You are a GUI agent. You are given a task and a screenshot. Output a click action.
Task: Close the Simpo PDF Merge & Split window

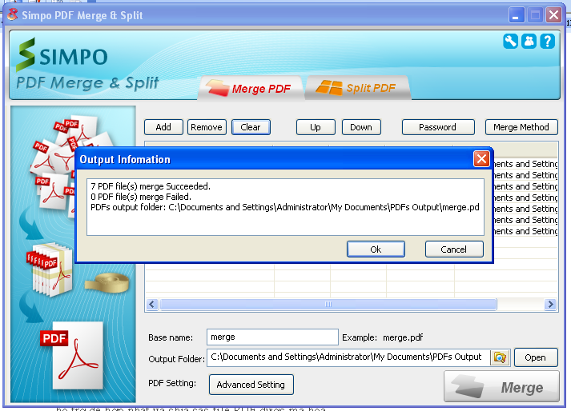[554, 15]
